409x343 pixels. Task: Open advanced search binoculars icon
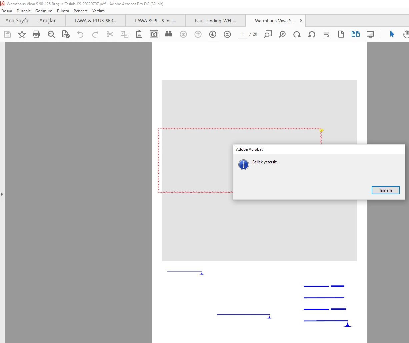click(x=169, y=34)
